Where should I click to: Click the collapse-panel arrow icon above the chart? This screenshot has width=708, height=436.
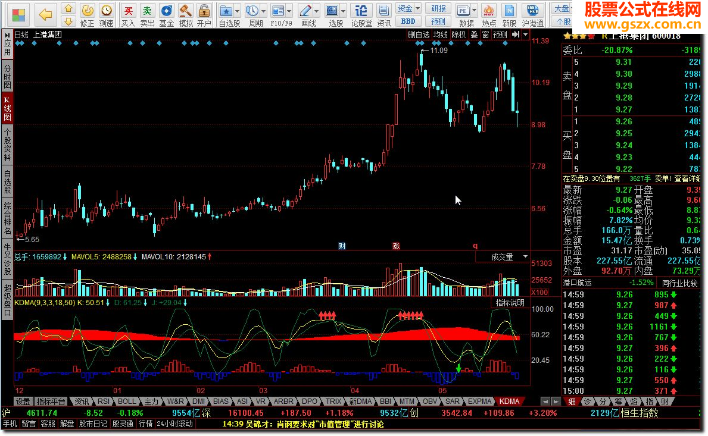click(x=516, y=34)
